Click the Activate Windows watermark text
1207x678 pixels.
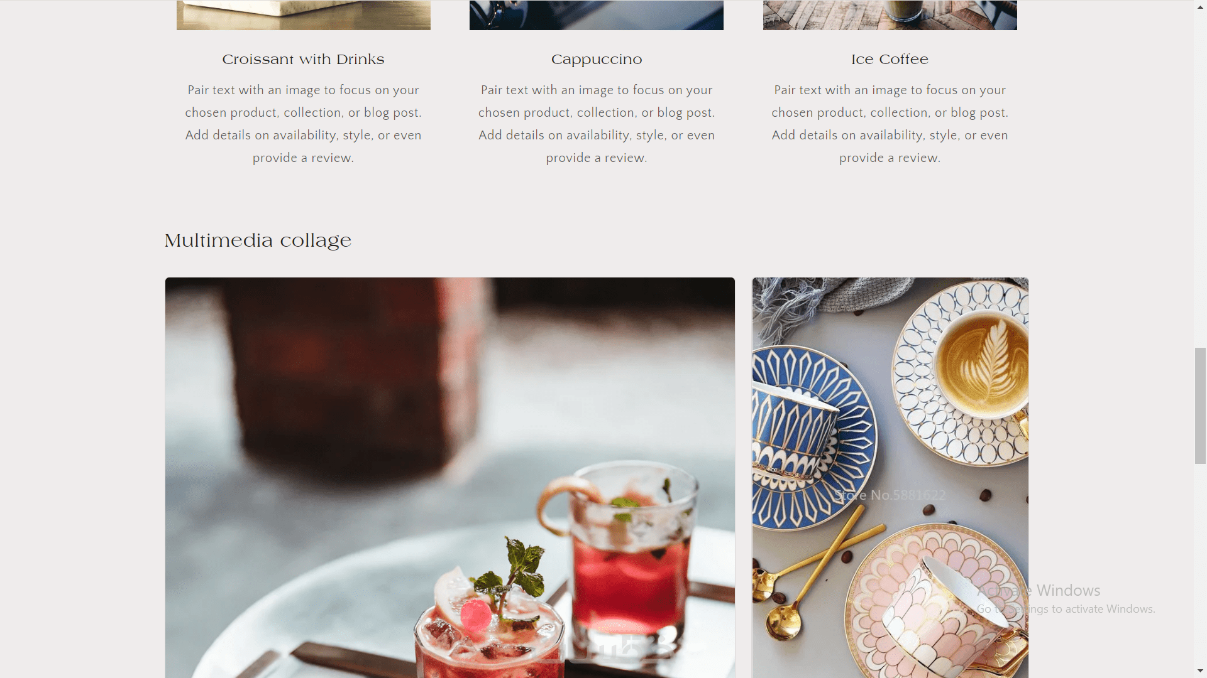click(x=1039, y=591)
